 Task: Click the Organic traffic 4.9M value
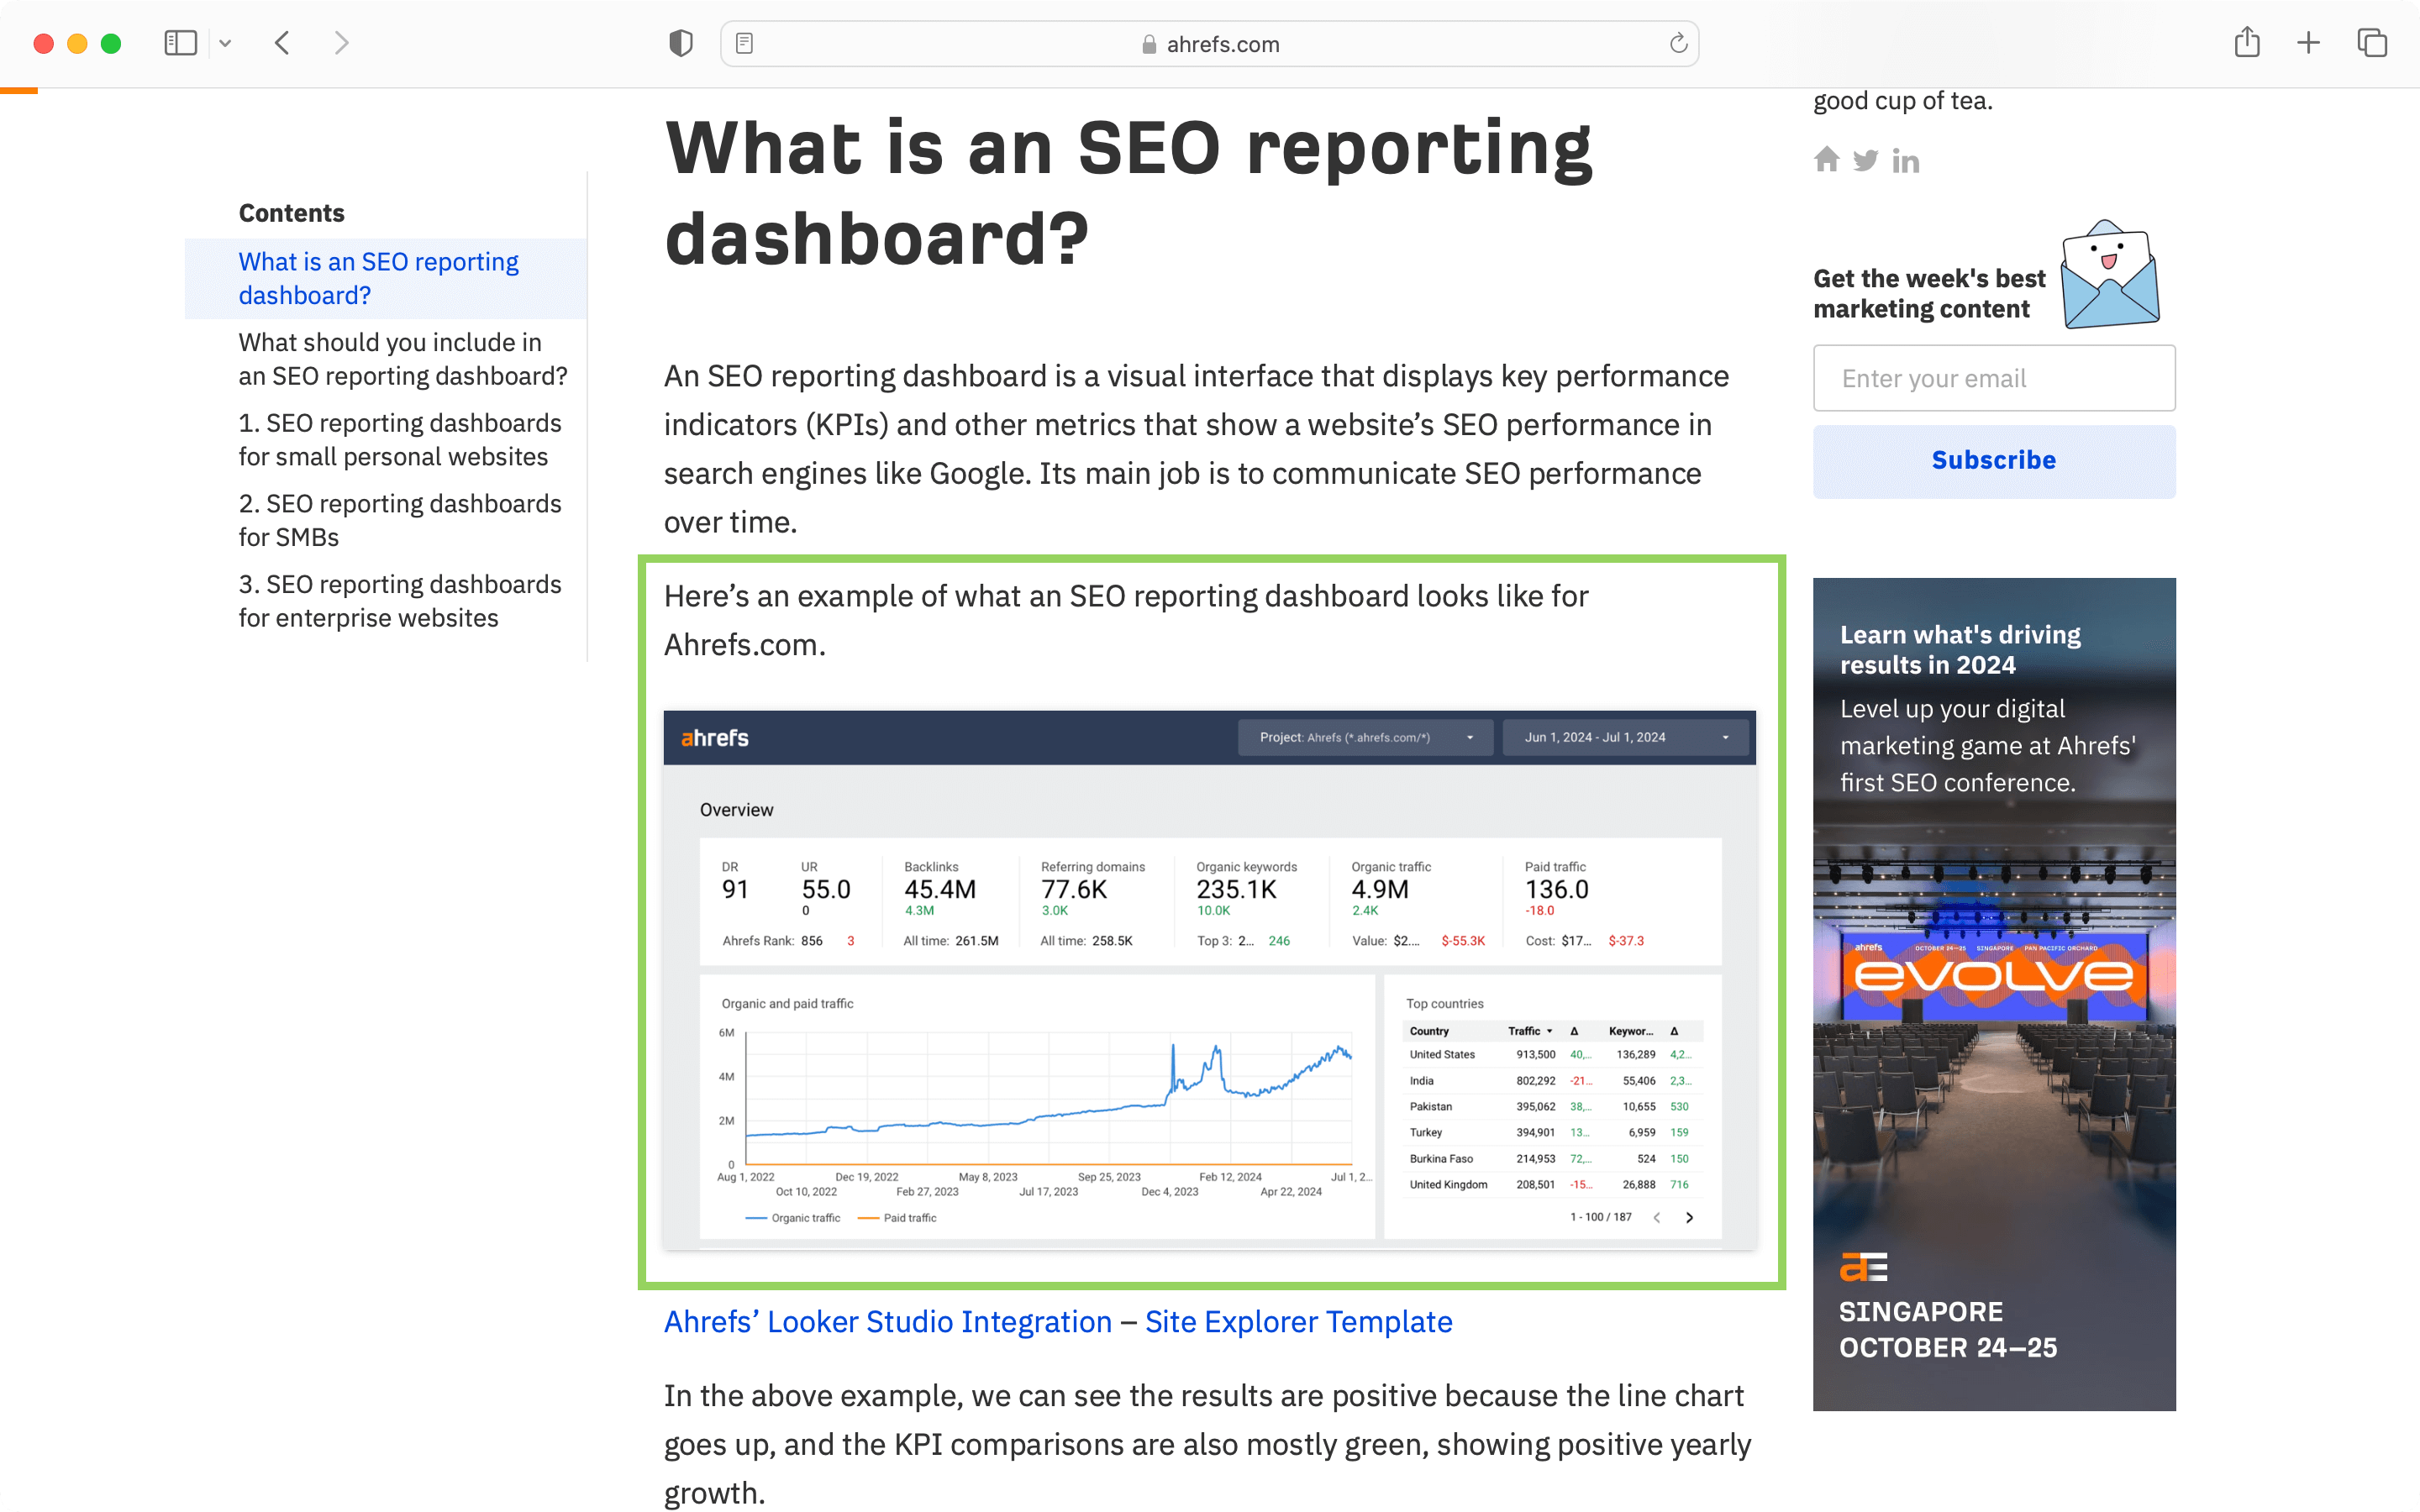1380,889
